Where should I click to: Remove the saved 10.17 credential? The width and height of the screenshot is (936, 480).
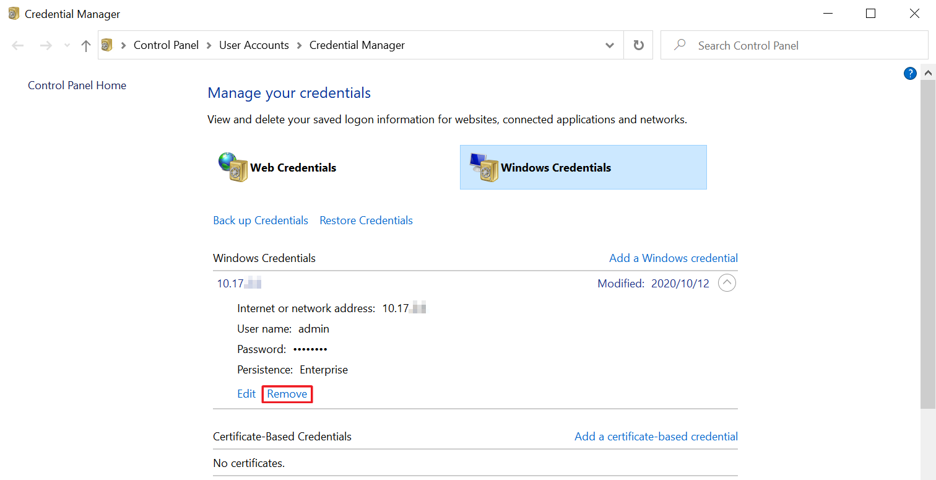[x=287, y=393]
